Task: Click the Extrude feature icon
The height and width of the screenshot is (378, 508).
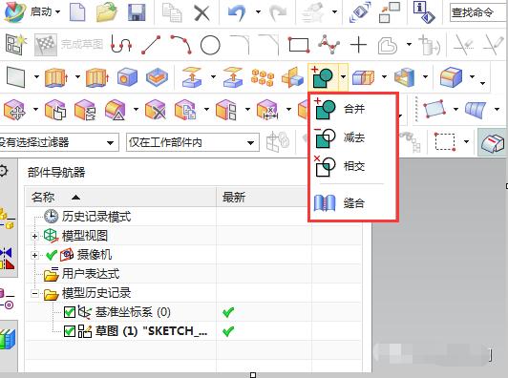Action: 55,77
